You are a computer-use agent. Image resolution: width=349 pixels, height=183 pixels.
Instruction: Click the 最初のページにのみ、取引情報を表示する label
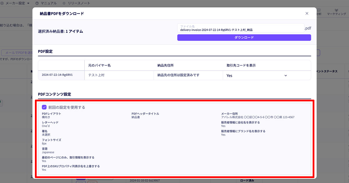68,157
